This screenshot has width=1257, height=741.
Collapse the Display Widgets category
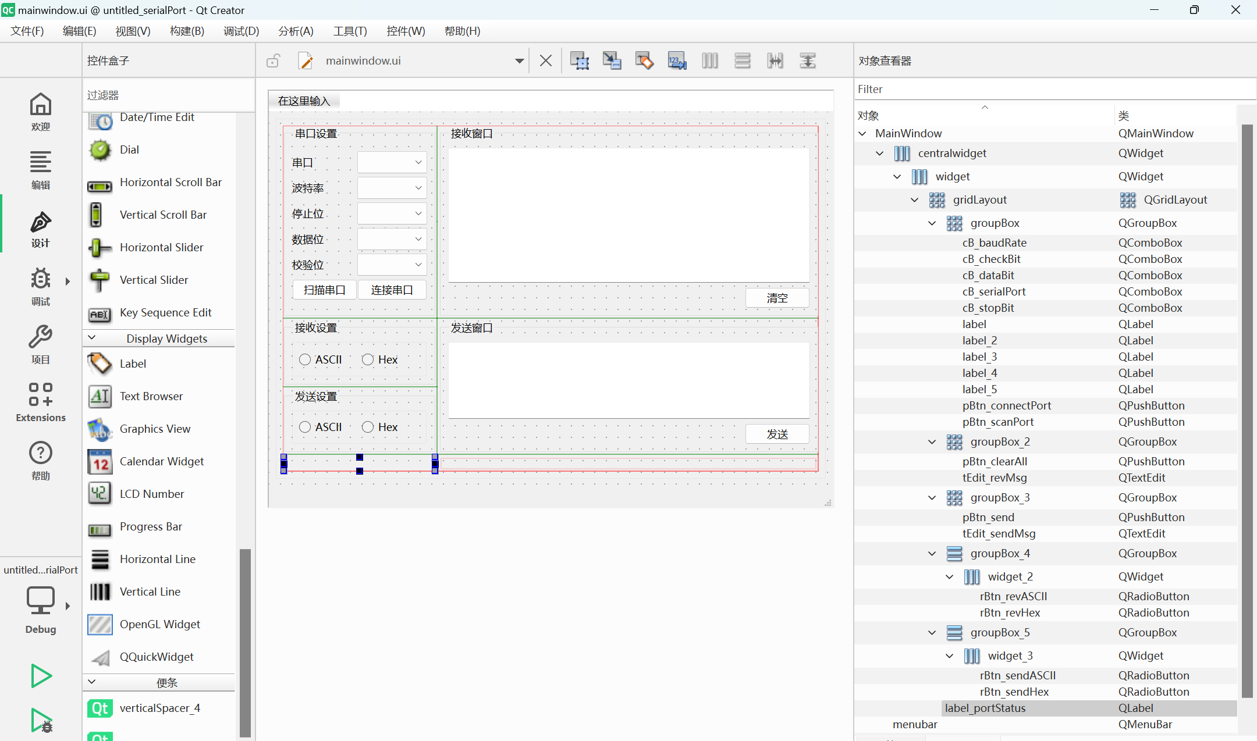click(x=92, y=338)
